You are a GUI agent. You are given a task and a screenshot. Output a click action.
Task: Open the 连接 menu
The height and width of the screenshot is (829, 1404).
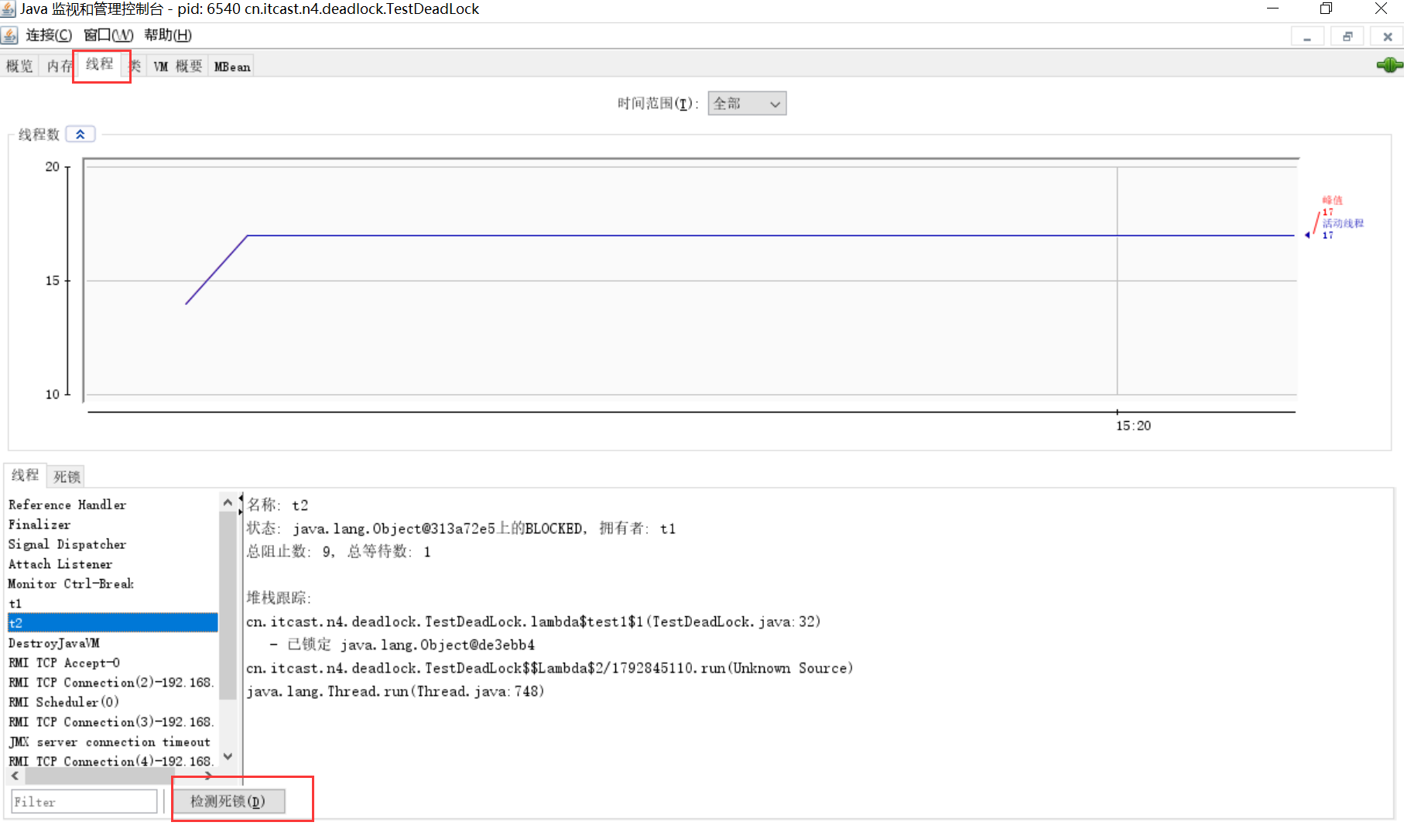(49, 36)
